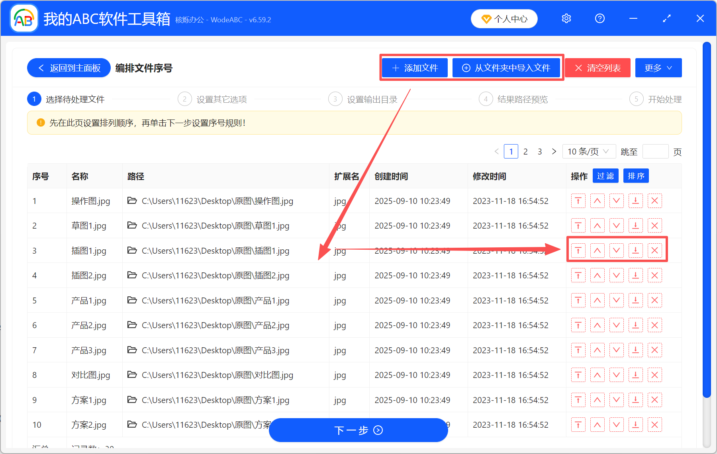Move 插图1.jpg down one position
This screenshot has height=454, width=717.
[616, 250]
